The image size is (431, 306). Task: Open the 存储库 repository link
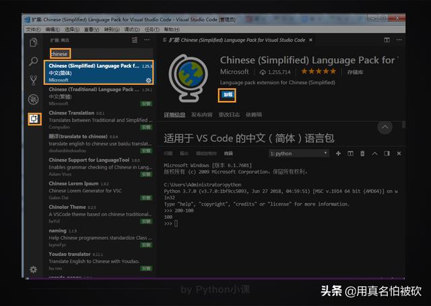coord(355,72)
